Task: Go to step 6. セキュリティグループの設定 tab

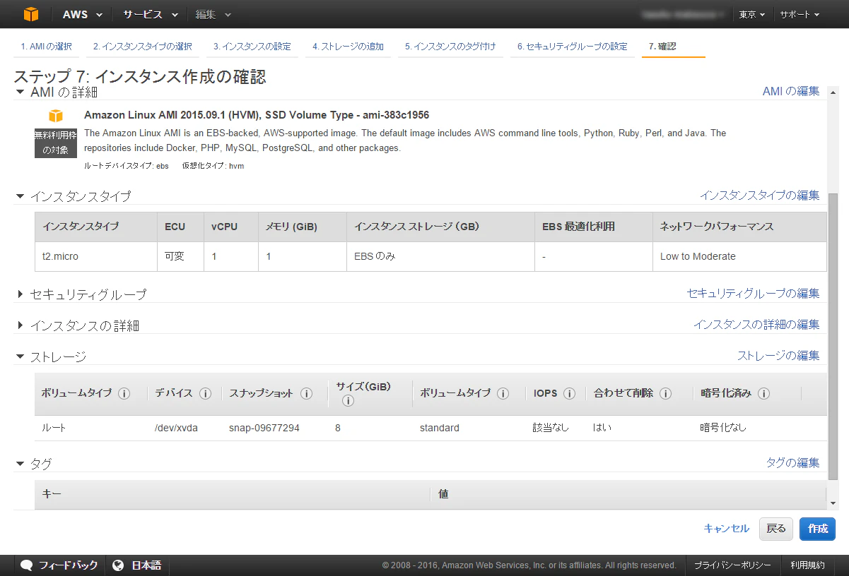Action: 572,47
